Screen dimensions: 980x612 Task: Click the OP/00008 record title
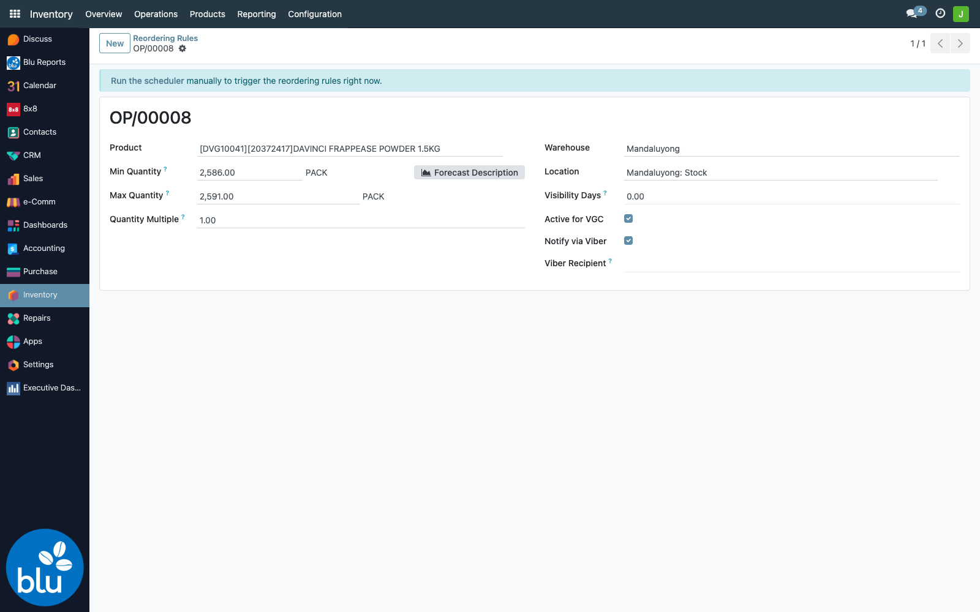click(151, 118)
